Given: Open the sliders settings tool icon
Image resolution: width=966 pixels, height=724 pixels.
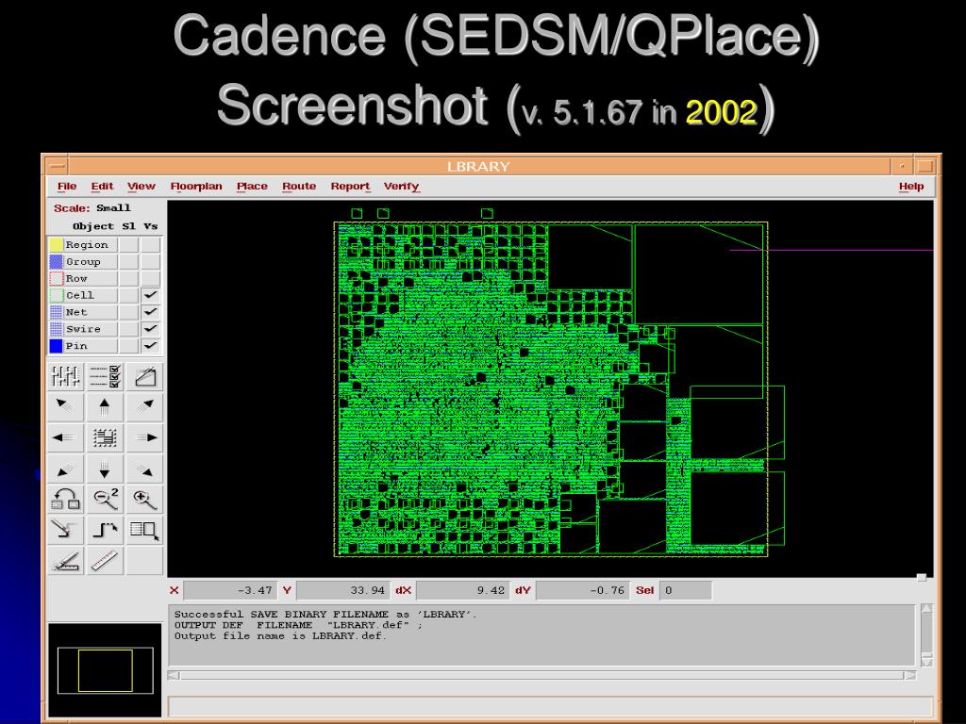Looking at the screenshot, I should click(65, 376).
